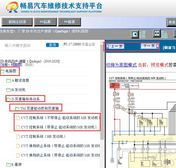
Task: Open CVT 控制系统（HR 发动机）document
Action: (x=43, y=136)
